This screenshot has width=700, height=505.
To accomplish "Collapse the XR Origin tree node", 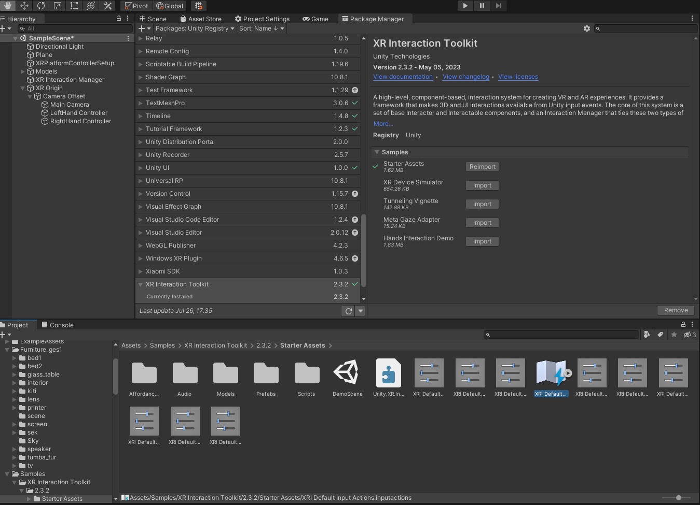I will [x=22, y=88].
